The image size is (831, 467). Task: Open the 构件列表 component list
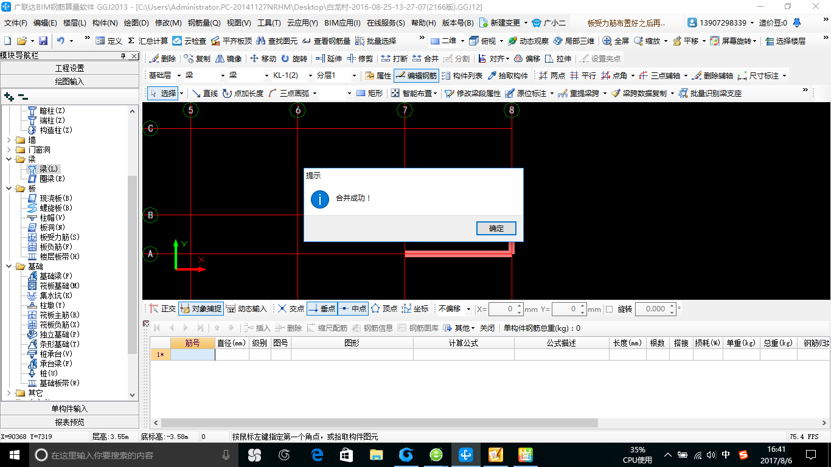pos(462,76)
